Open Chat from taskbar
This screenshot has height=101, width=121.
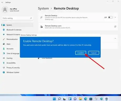(75, 99)
